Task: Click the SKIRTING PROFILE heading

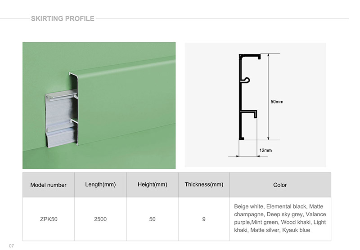Action: click(x=63, y=18)
